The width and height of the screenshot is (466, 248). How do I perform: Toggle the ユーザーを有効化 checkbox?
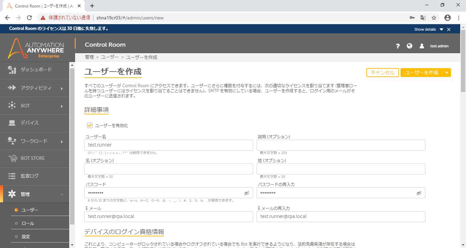tap(90, 125)
